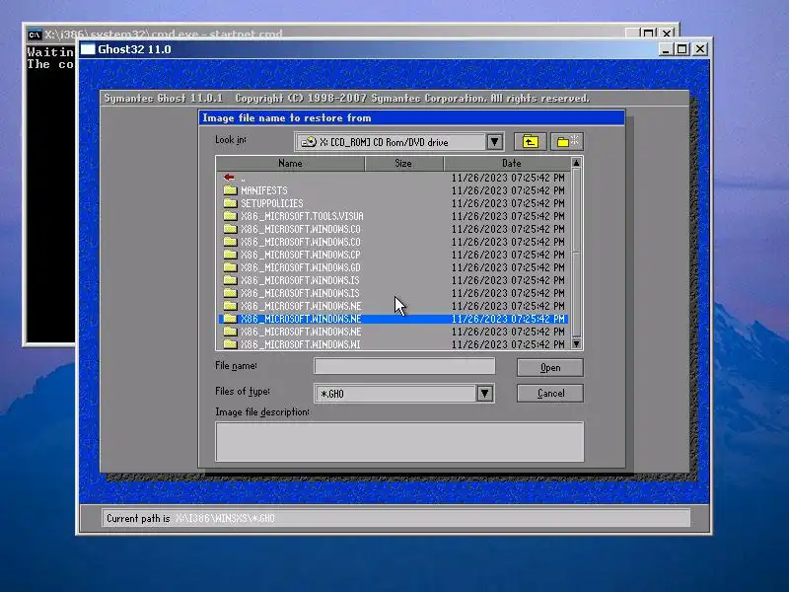Click the red parent directory arrow

(229, 178)
